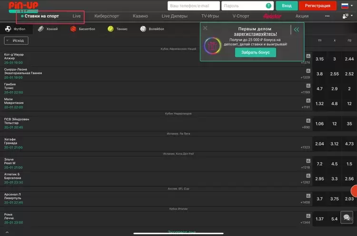Select the Tennis sport icon
Viewport: 357px width, 236px height.
point(110,29)
